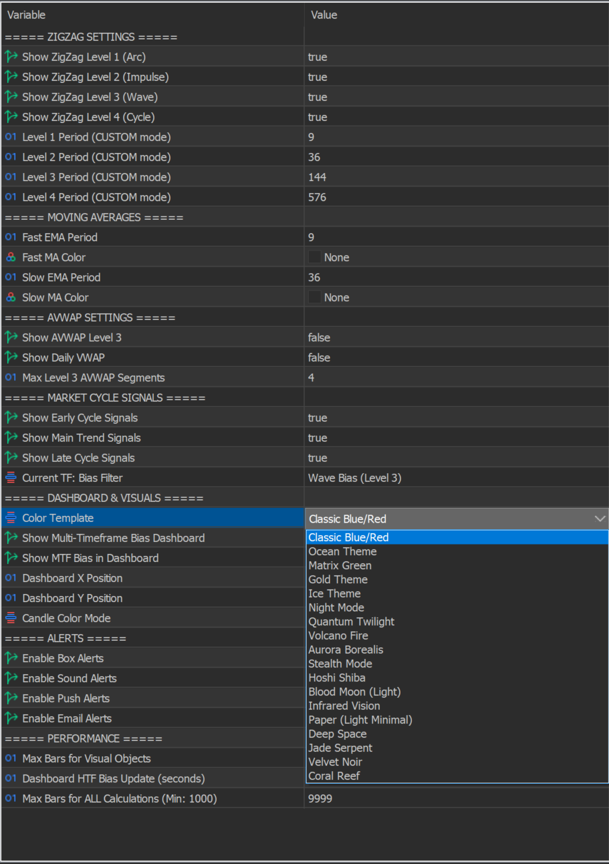Edit the Max Bars for ALL Calculations value

pyautogui.click(x=320, y=799)
